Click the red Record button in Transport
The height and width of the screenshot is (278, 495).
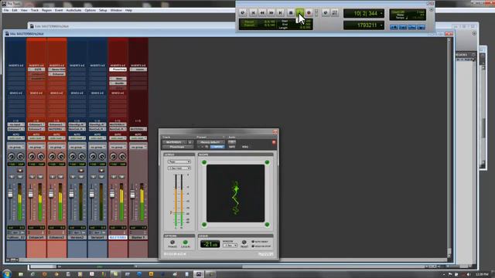(309, 12)
